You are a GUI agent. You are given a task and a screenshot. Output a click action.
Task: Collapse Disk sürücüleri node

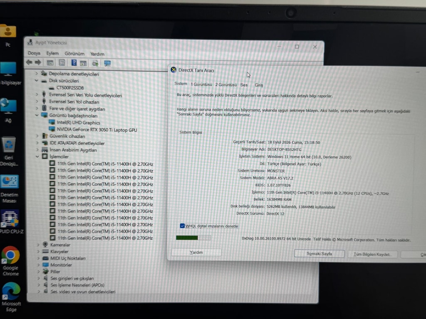[37, 81]
